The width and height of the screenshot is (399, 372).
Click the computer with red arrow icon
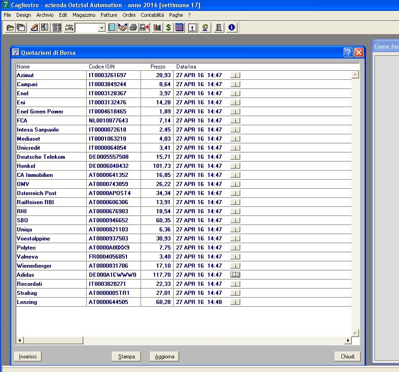(x=144, y=27)
